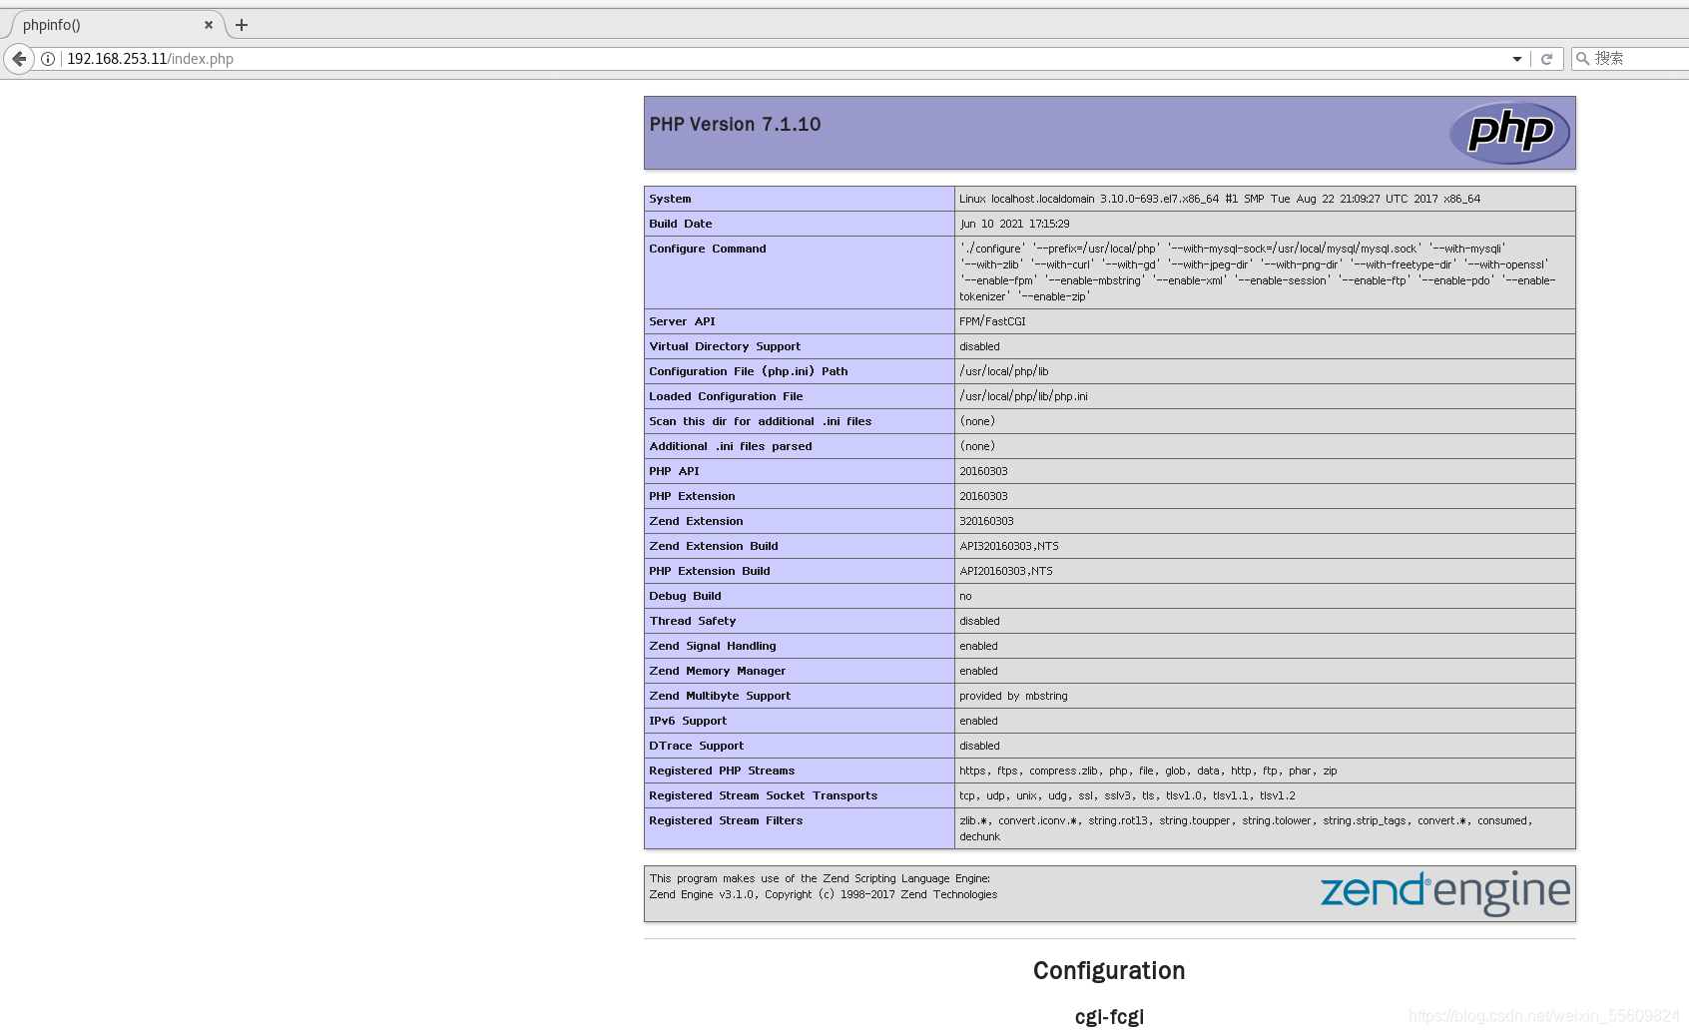Click the Build Date label
The width and height of the screenshot is (1689, 1034).
(681, 224)
